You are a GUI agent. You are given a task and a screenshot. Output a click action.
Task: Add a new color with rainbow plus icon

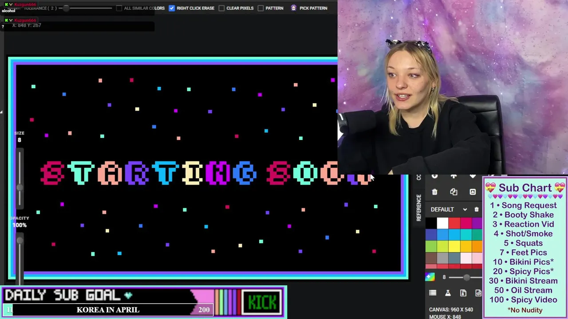(x=430, y=277)
